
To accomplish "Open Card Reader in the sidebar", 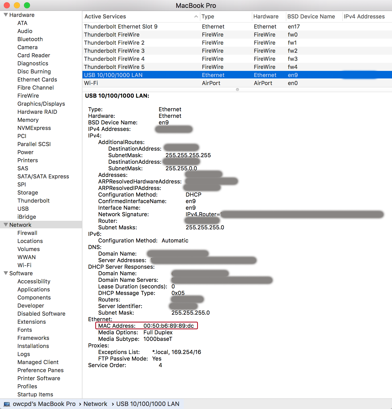I will tap(34, 55).
